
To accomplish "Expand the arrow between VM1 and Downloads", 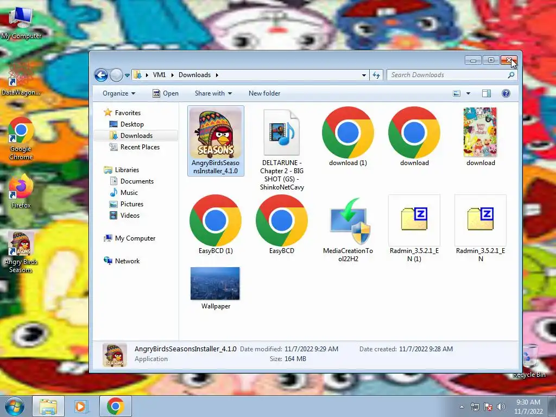I will [x=172, y=75].
